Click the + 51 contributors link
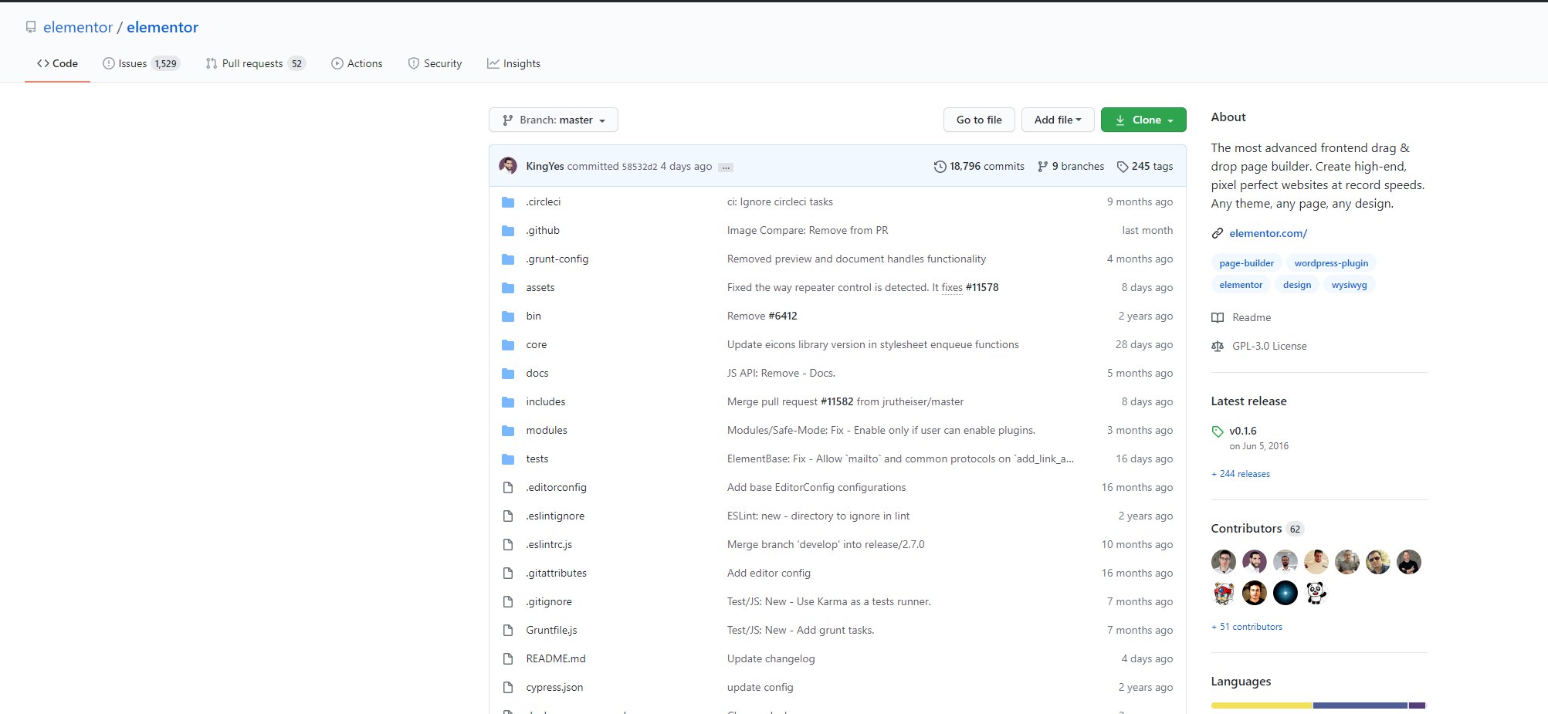Viewport: 1548px width, 714px height. click(x=1247, y=627)
